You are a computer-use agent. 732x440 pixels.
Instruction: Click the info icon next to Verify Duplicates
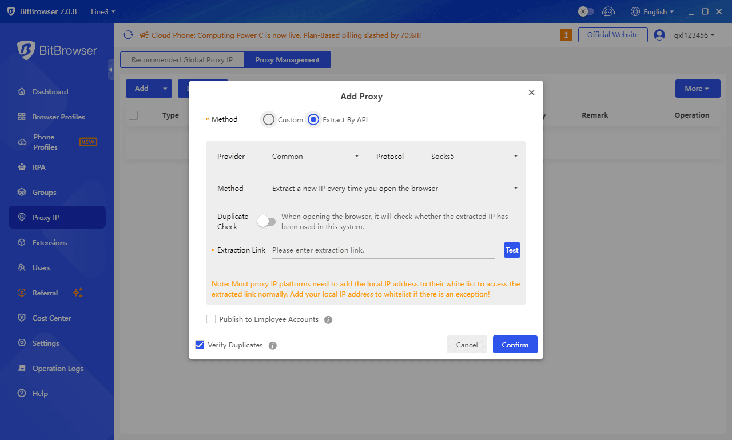pyautogui.click(x=273, y=345)
